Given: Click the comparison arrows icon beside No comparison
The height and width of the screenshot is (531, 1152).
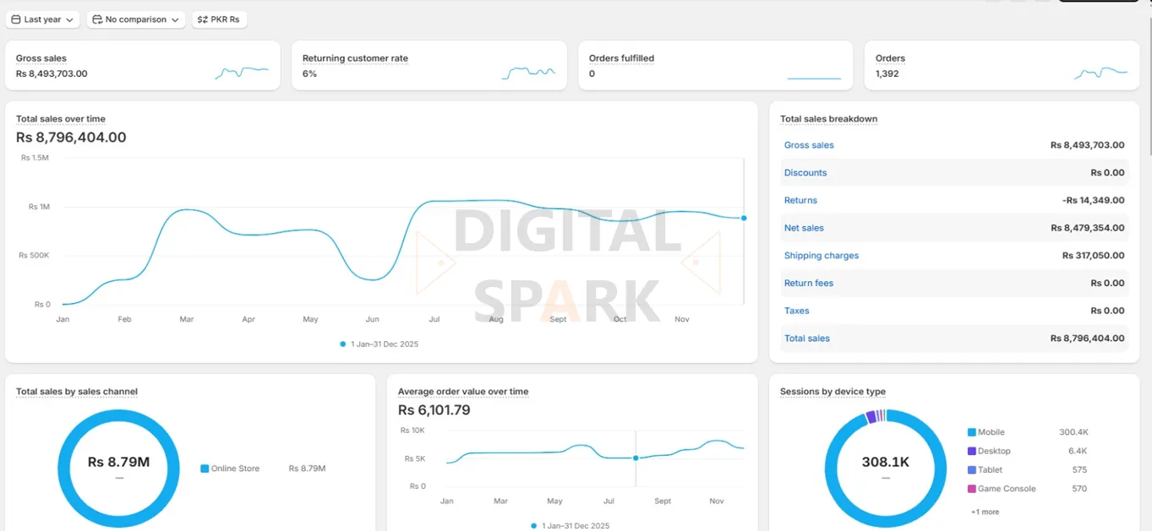Looking at the screenshot, I should (x=96, y=19).
